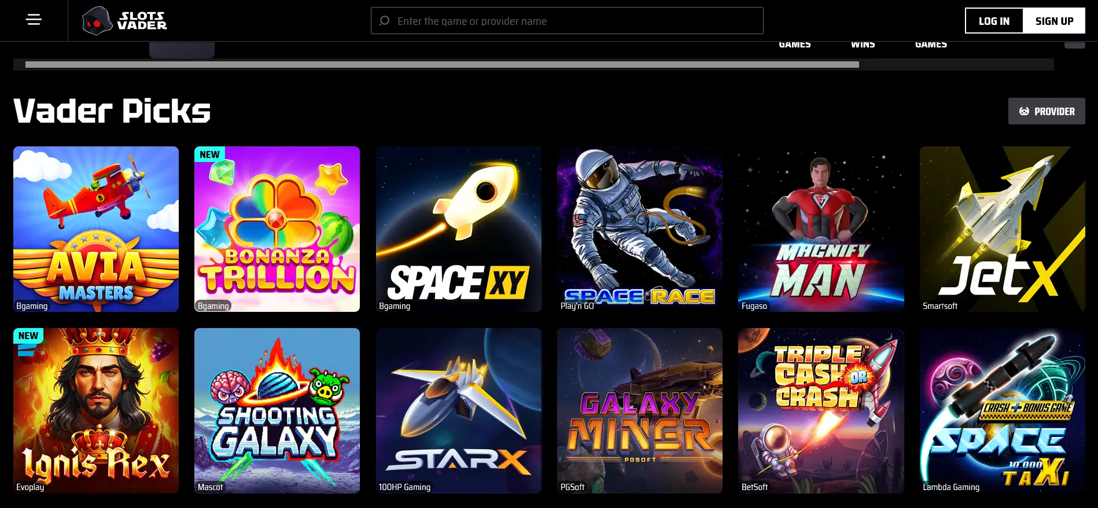Click the NEW badge on Bonanza Trillion
The image size is (1098, 508).
point(209,154)
